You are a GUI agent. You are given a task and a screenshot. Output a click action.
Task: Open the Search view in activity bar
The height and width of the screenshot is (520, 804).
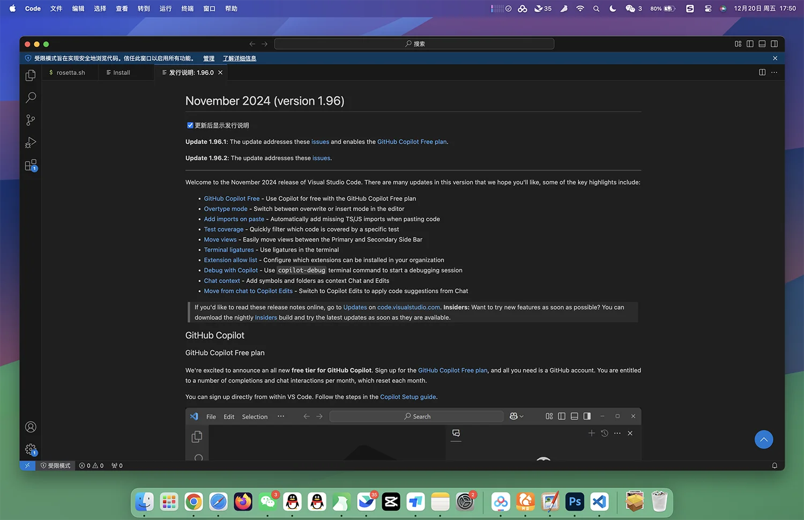[31, 98]
